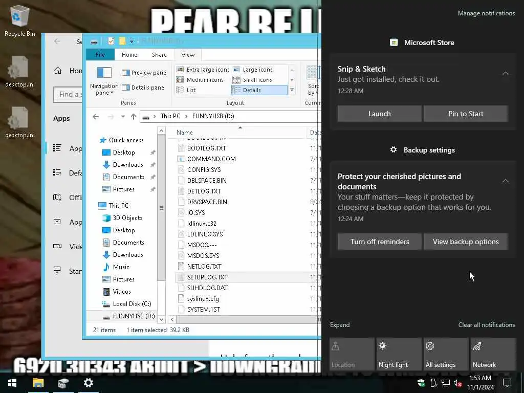Screen dimensions: 524x393
Task: Select the ldlinux.c32 file
Action: [202, 224]
